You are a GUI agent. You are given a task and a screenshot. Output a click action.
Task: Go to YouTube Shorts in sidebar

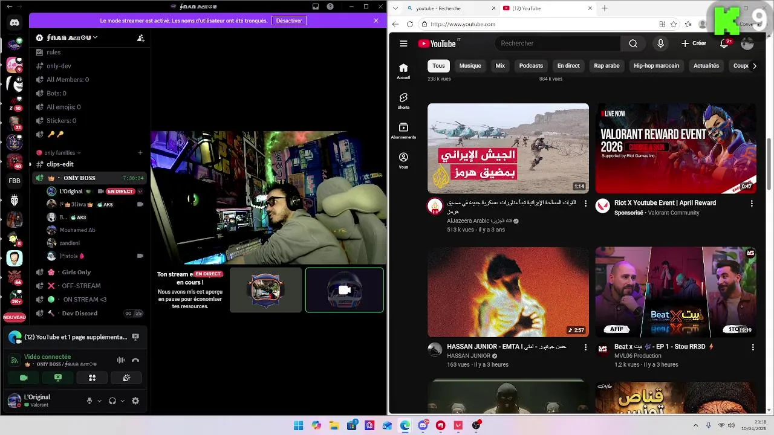[x=403, y=100]
